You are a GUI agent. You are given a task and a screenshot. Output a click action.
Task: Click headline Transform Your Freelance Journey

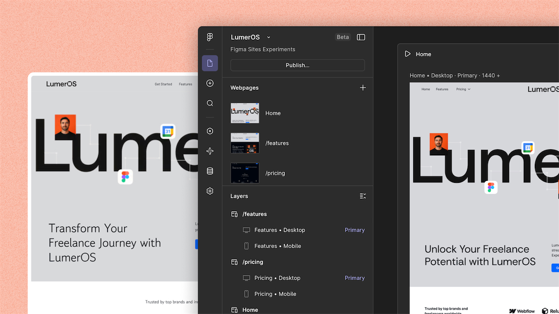click(x=105, y=243)
